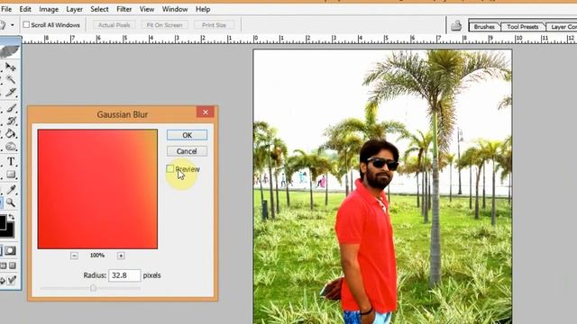This screenshot has height=324, width=577.
Task: Select the Rectangle shape tool
Action: 11,174
